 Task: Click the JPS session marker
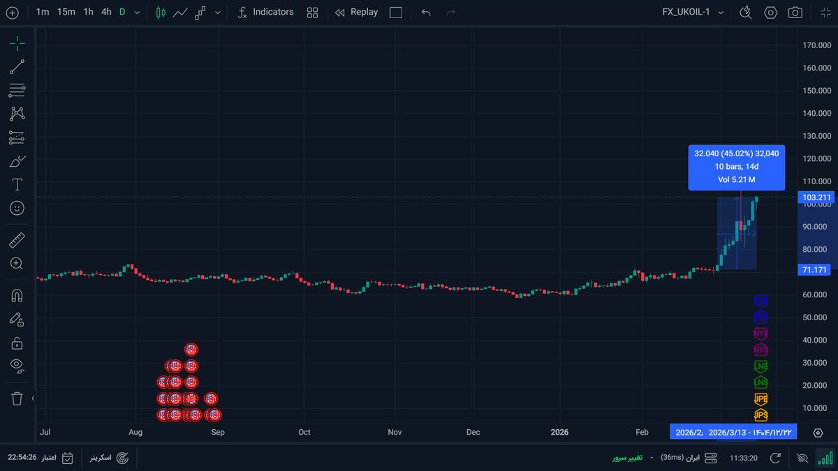click(x=761, y=415)
